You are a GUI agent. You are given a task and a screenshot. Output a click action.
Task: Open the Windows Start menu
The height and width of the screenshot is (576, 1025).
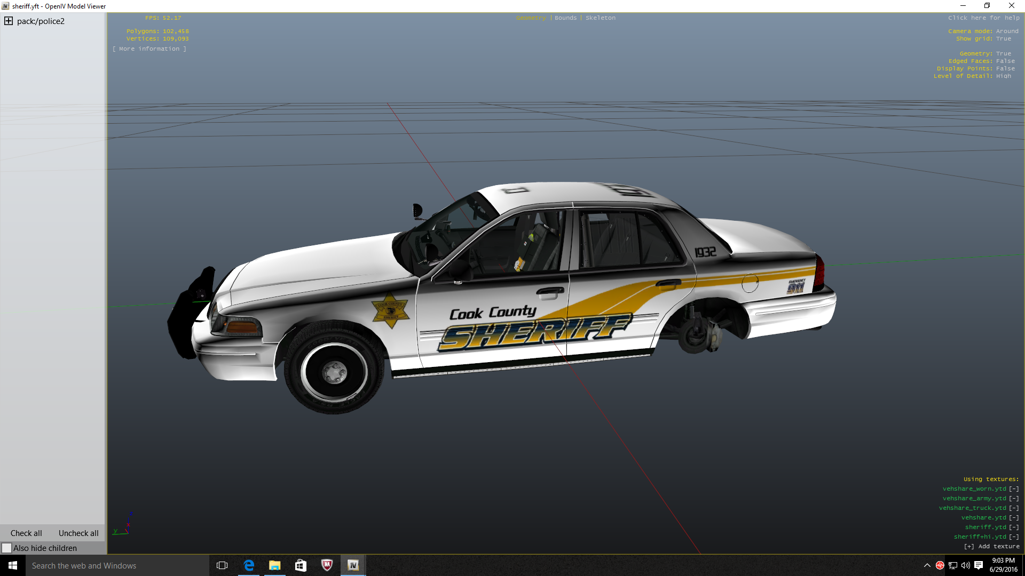click(13, 565)
